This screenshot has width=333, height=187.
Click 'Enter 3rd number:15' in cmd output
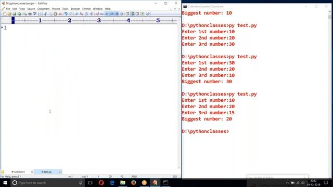pyautogui.click(x=208, y=113)
